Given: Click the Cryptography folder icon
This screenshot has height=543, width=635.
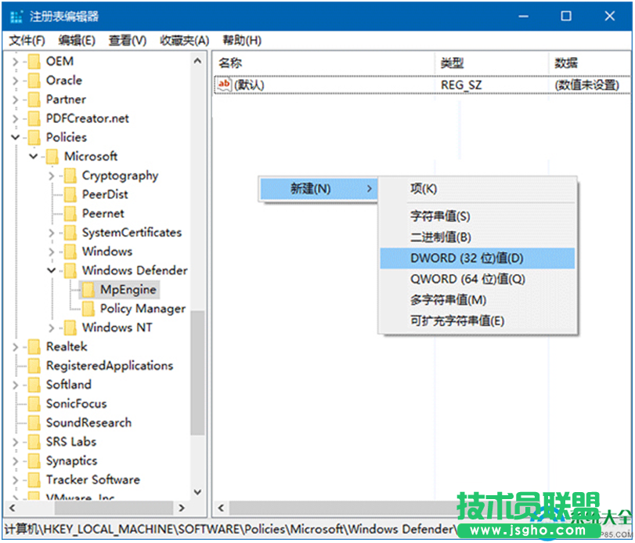Looking at the screenshot, I should pos(70,176).
